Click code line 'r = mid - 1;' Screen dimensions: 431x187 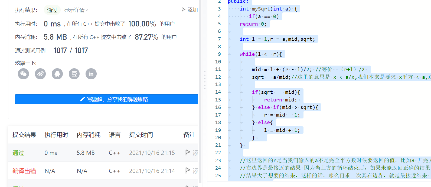(282, 115)
